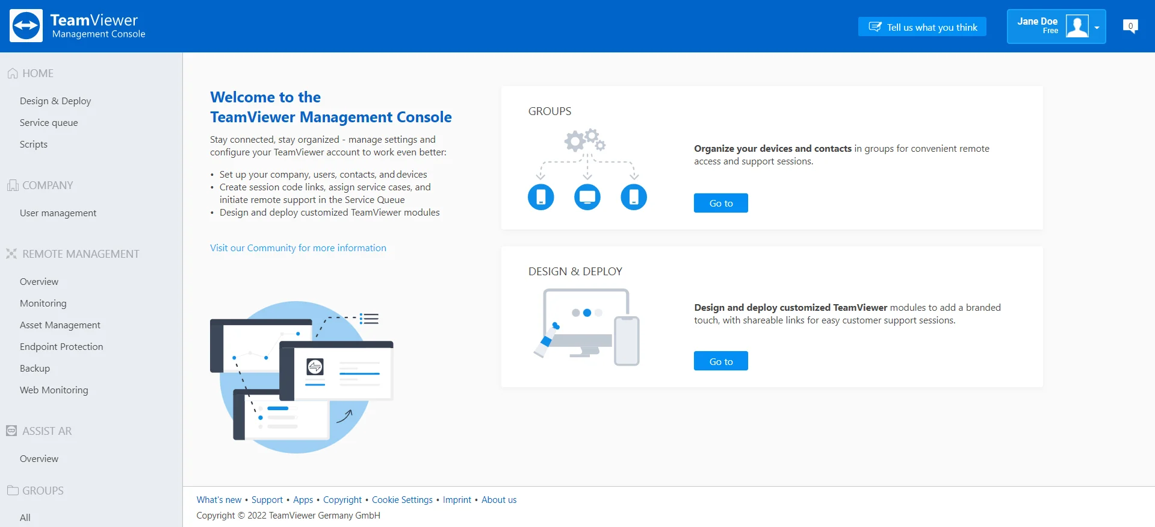Screen dimensions: 1155x527
Task: Click Go to button in Design & Deploy card
Action: coord(721,361)
